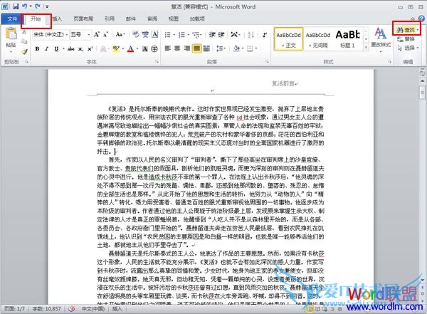Open Word Help with the question mark icon
Image resolution: width=427 pixels, height=314 pixels.
click(421, 19)
